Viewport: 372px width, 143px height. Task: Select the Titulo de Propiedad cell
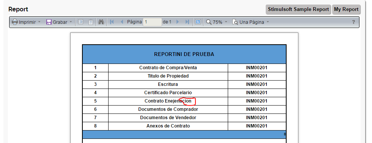(x=168, y=76)
